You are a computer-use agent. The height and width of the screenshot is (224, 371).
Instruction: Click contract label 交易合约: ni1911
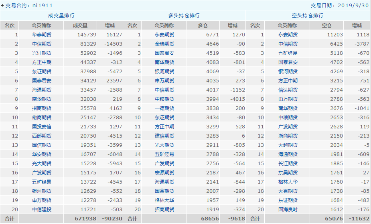tap(29, 6)
